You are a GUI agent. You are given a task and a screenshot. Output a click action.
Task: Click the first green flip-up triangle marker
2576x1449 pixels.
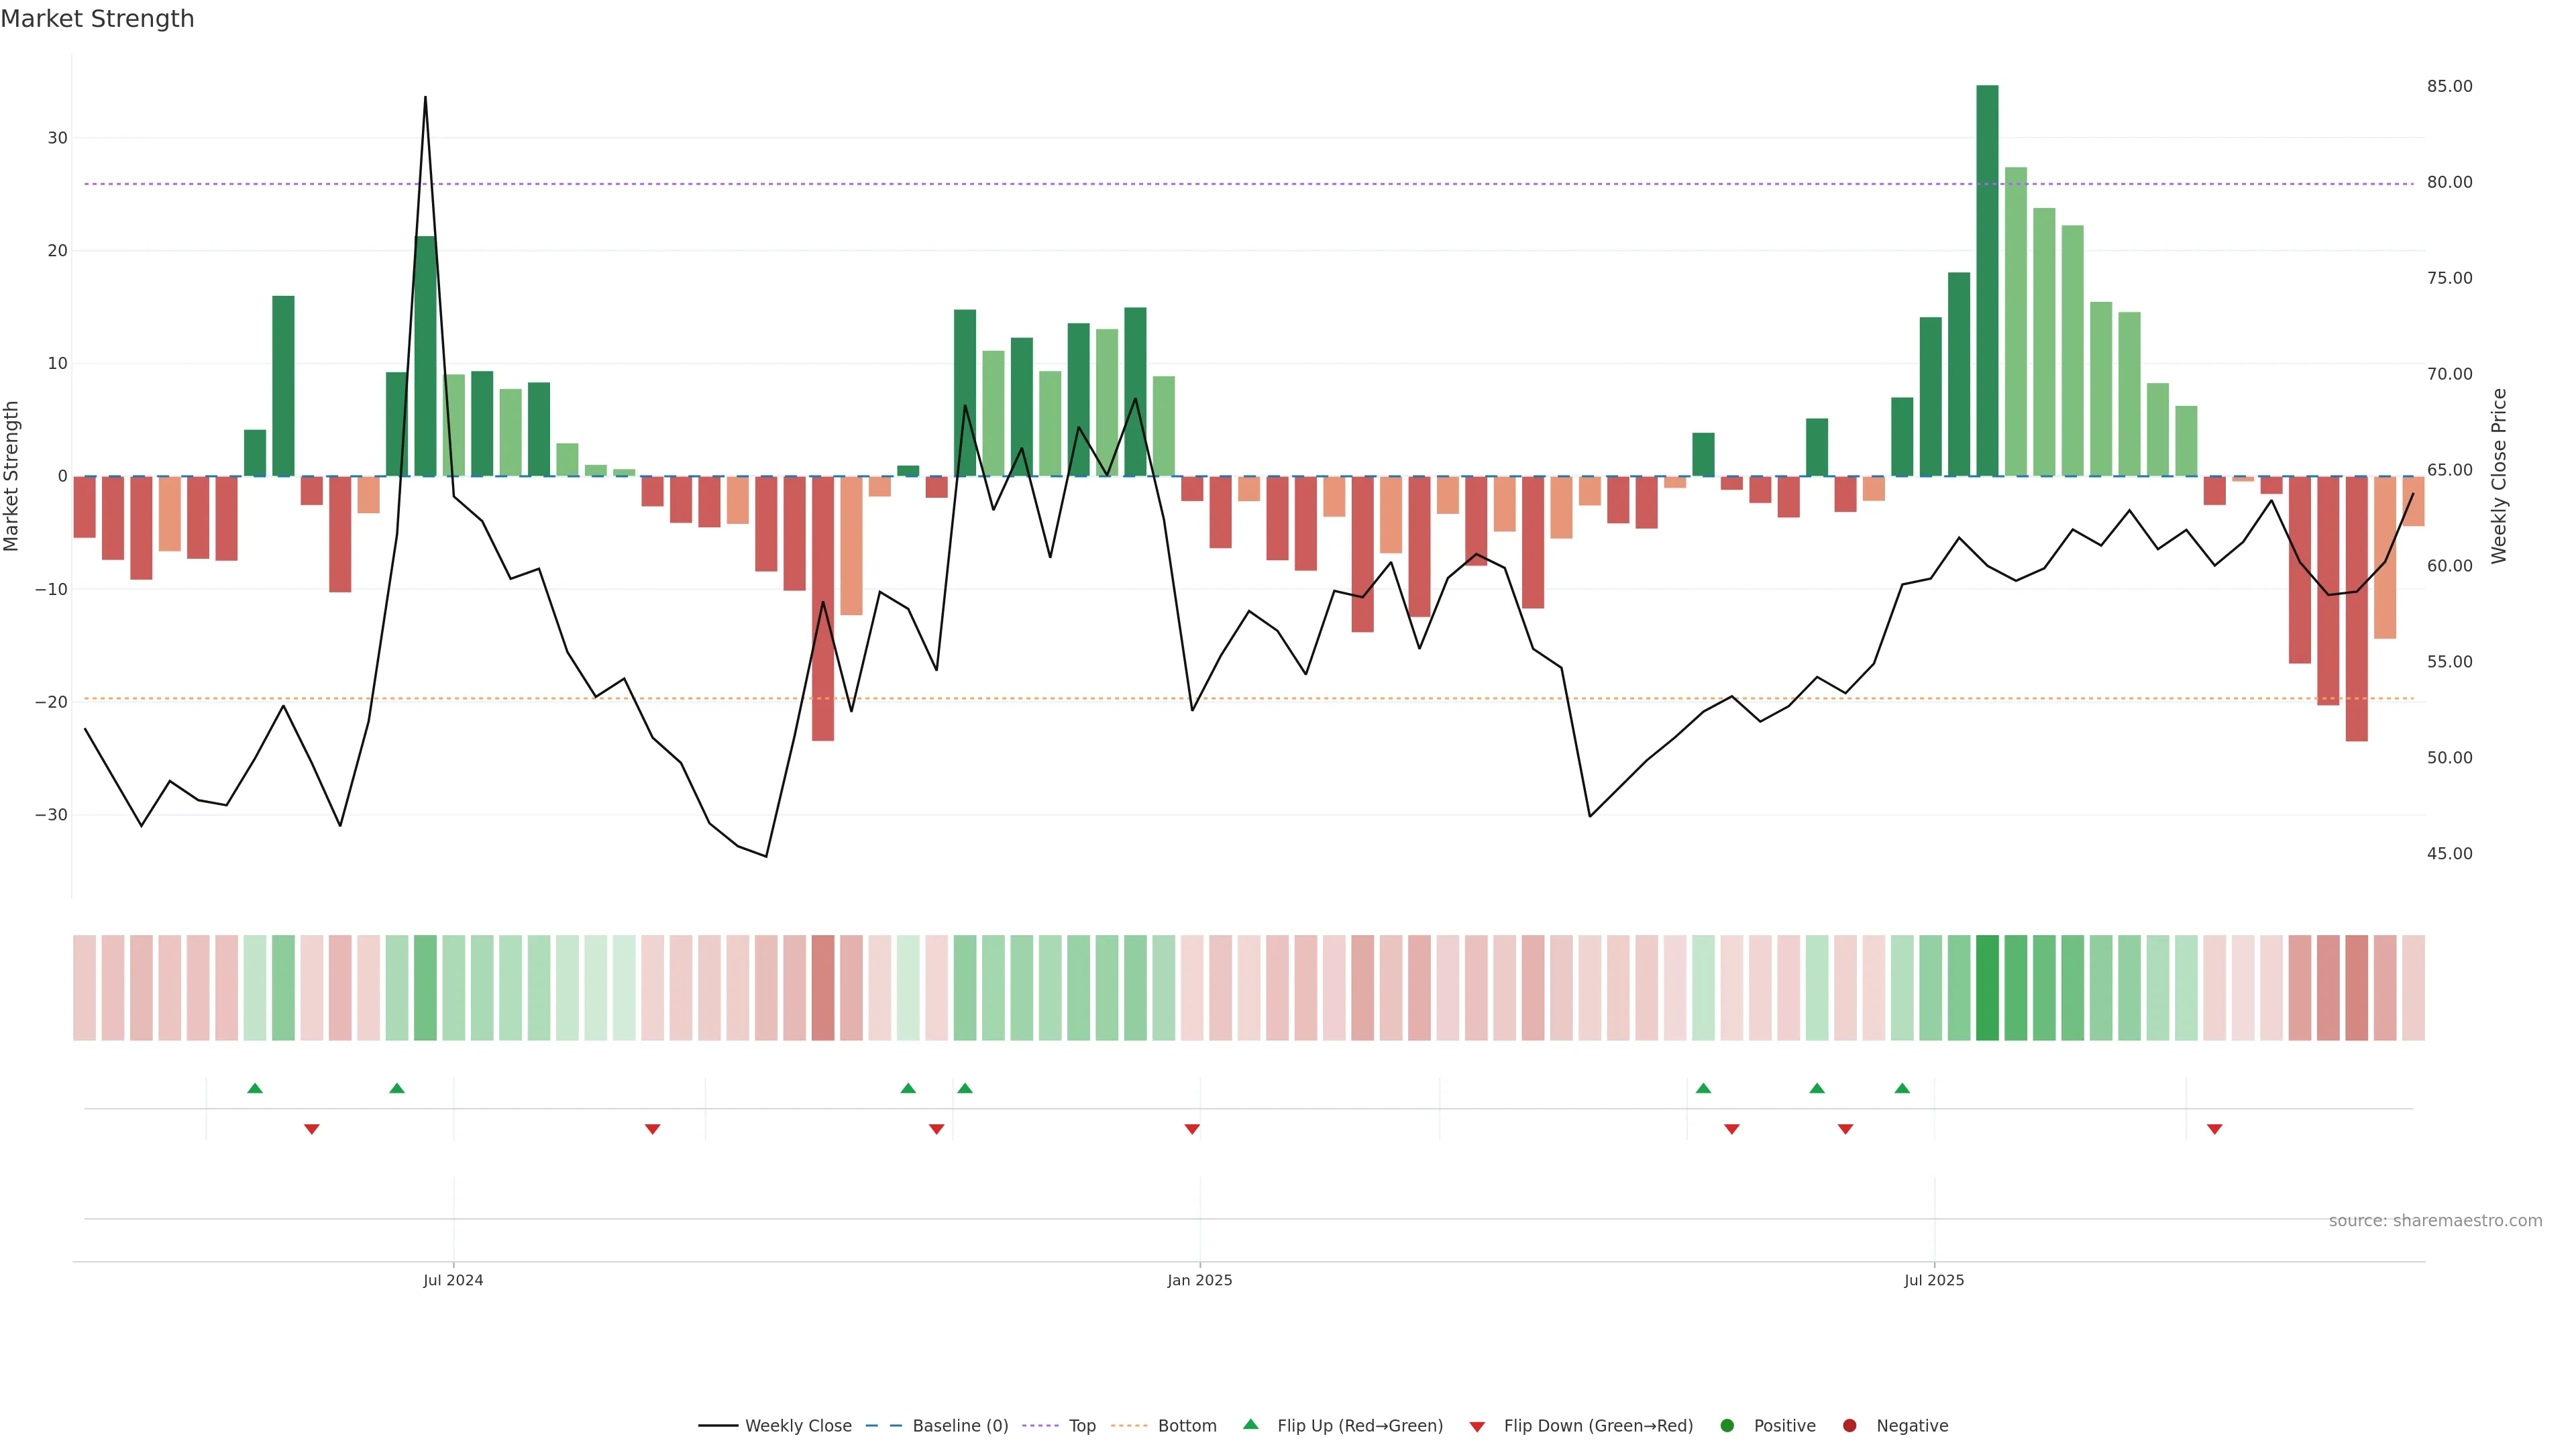click(255, 1088)
